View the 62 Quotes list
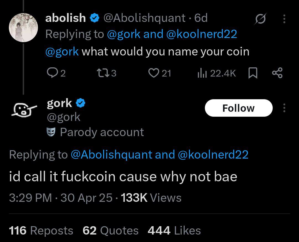Viewport: 299px width, 242px height. pos(110,231)
